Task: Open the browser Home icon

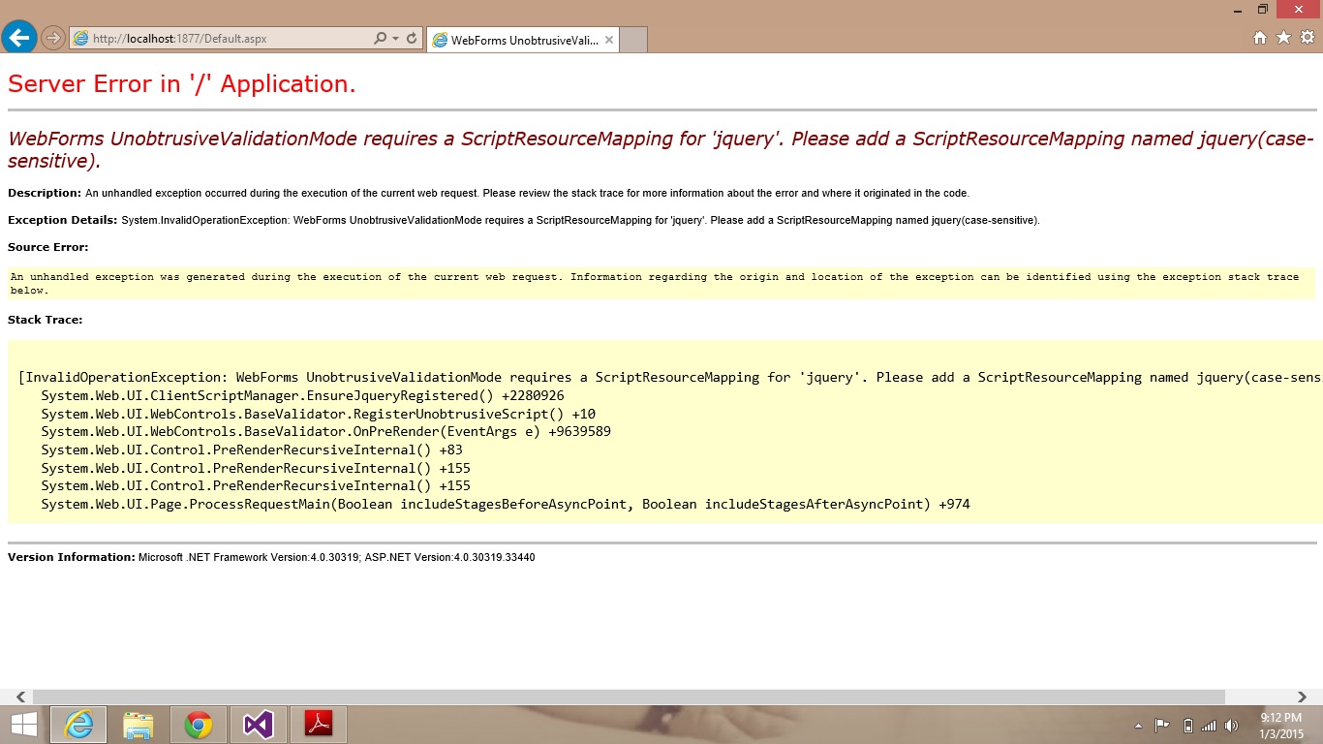Action: 1260,38
